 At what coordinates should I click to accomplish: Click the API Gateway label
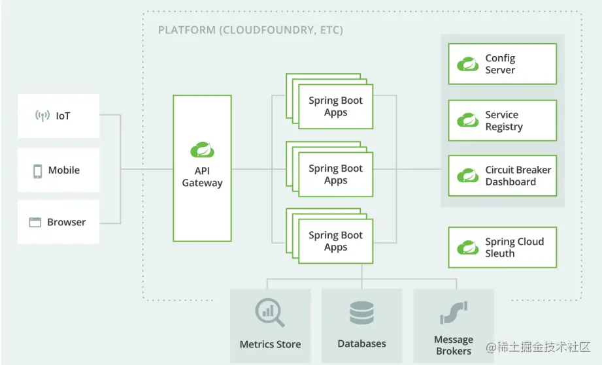203,177
